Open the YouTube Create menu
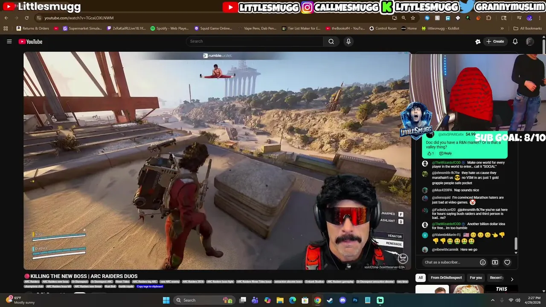The height and width of the screenshot is (307, 546). point(495,41)
